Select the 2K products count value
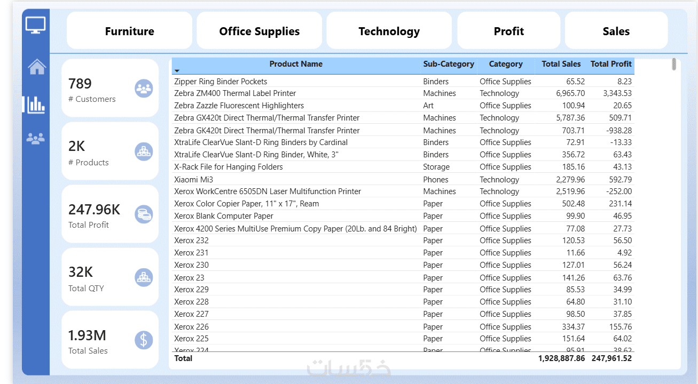 tap(77, 146)
